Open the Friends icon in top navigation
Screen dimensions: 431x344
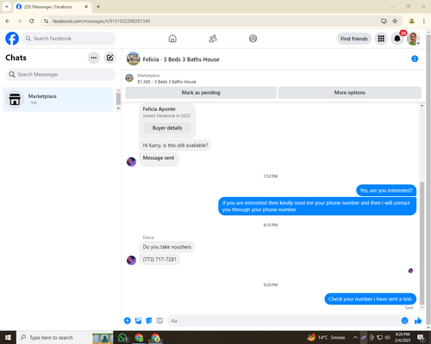click(x=213, y=39)
